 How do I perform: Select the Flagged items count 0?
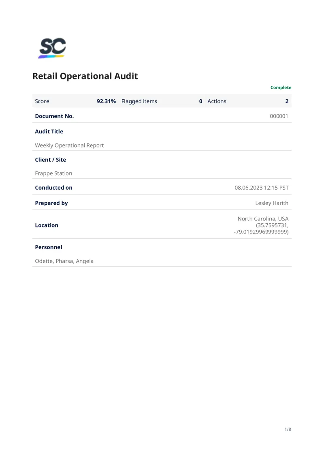[x=200, y=101]
